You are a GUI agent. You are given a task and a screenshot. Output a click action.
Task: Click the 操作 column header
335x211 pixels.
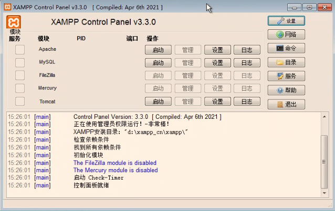click(152, 39)
